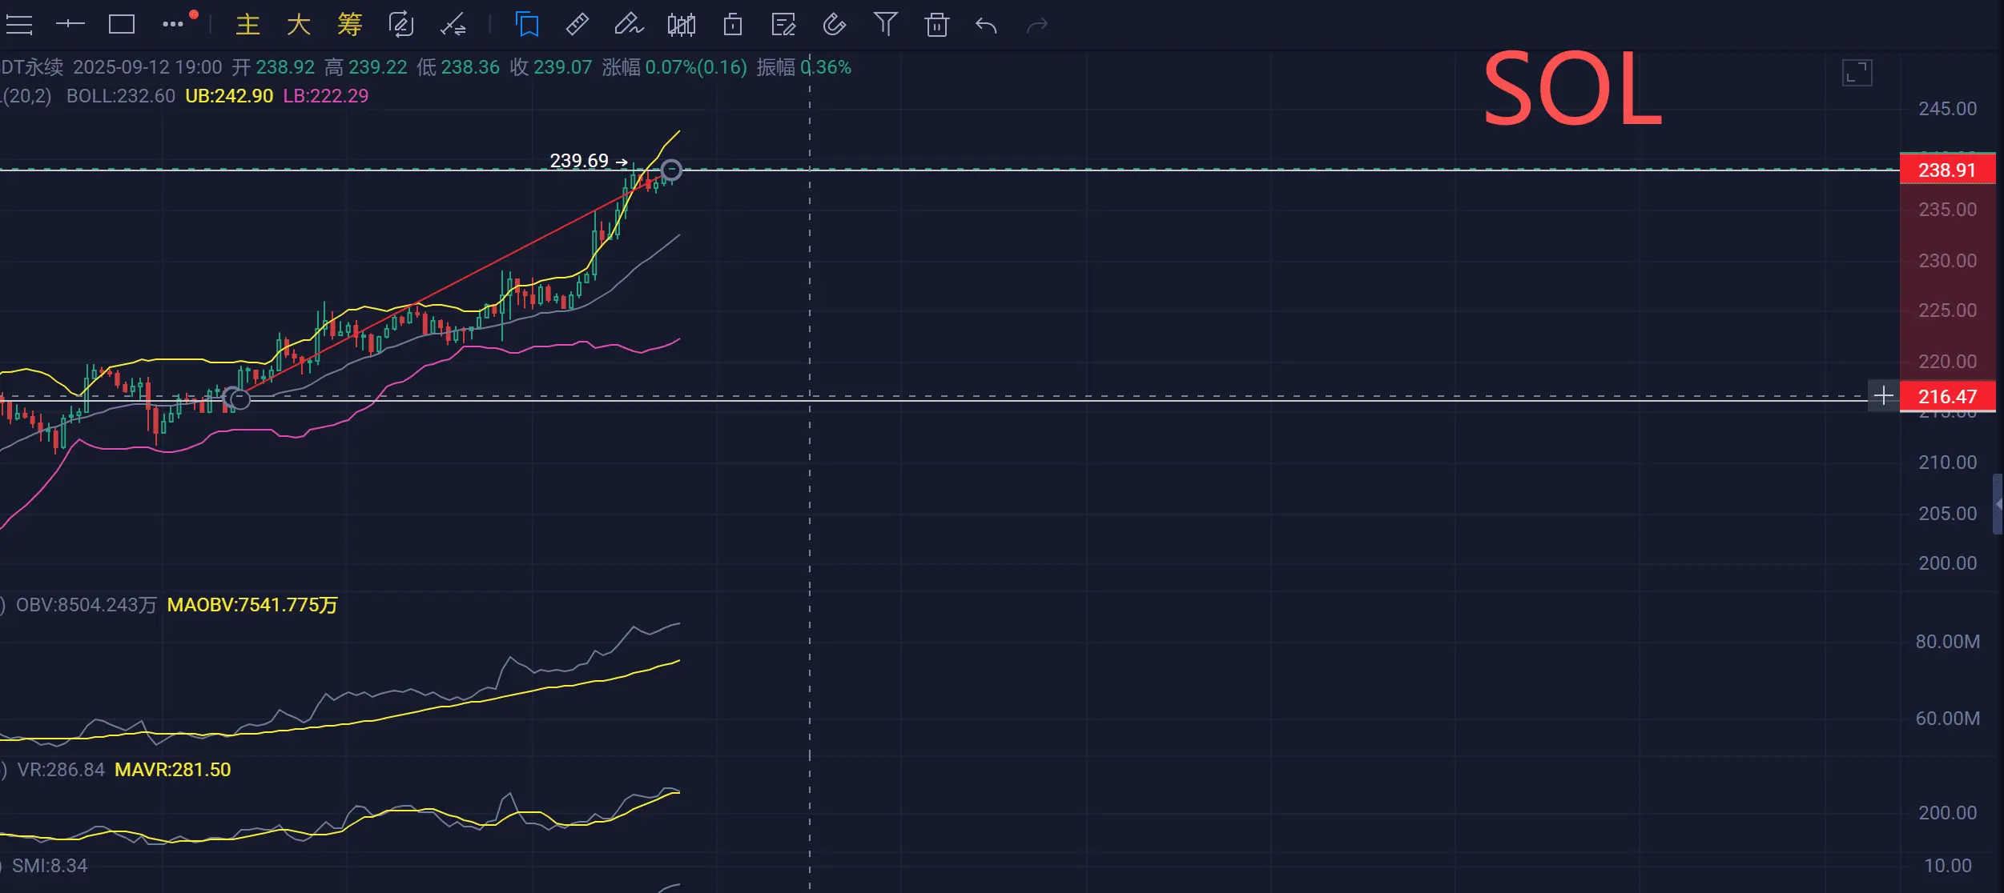Click the 245.00 price axis label

[x=1947, y=109]
